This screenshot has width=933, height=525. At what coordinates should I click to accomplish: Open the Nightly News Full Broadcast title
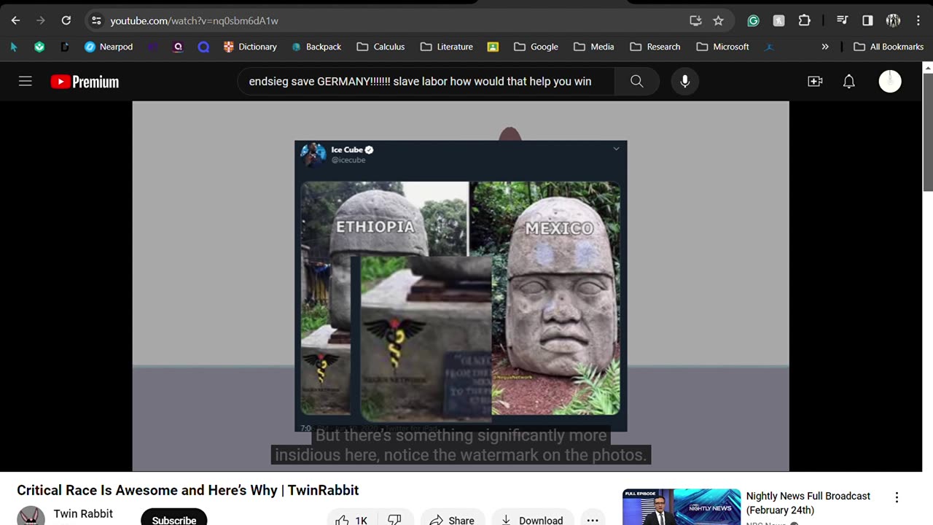coord(808,503)
